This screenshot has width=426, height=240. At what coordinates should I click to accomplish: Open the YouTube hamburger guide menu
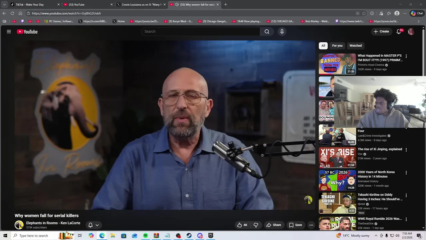coord(9,32)
